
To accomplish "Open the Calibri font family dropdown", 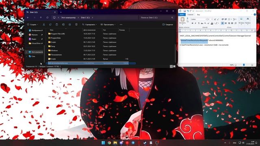I will tap(206, 19).
